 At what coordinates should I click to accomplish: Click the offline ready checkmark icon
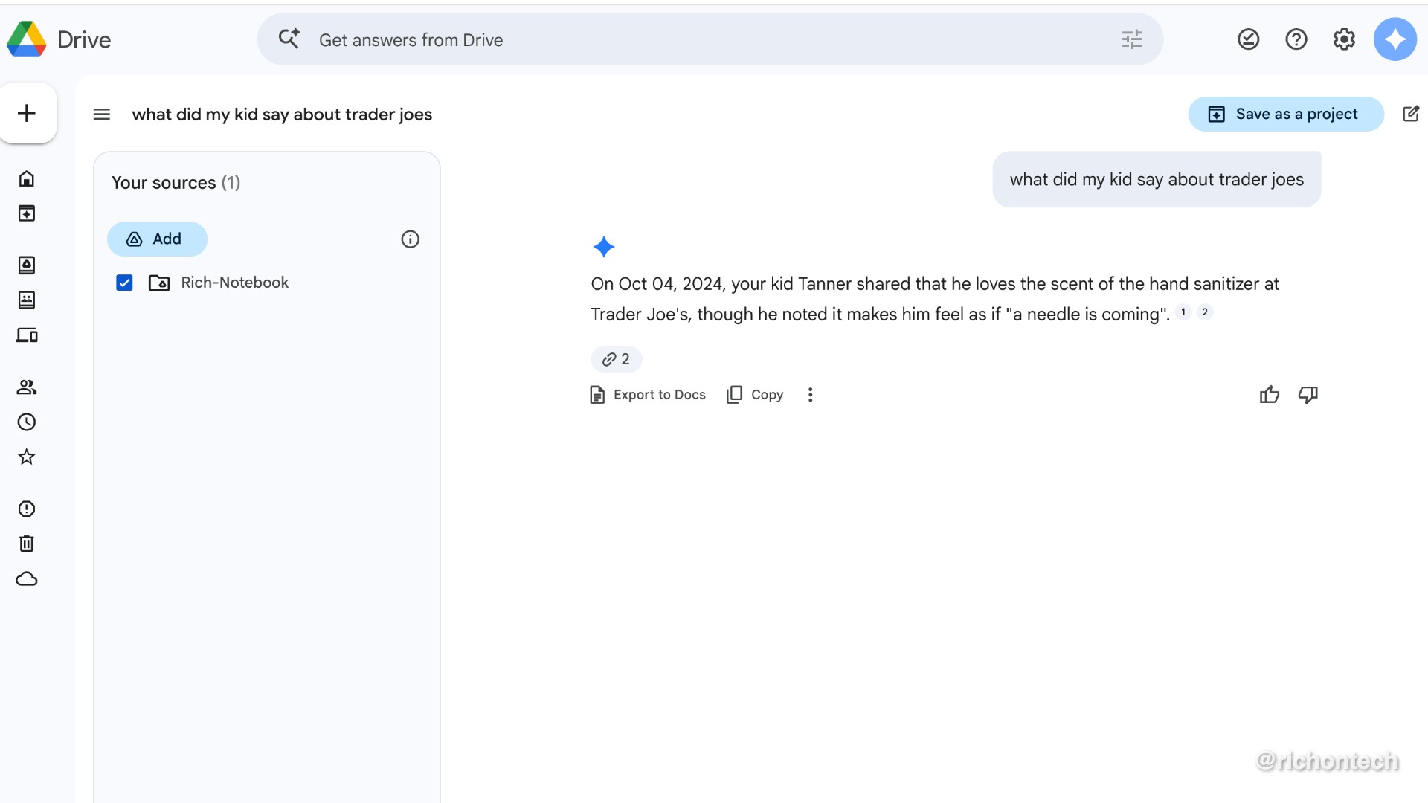tap(1248, 39)
